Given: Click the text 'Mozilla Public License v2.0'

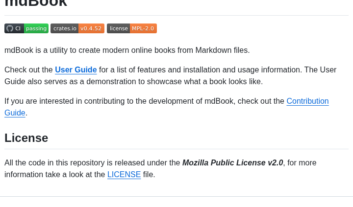Looking at the screenshot, I should [x=232, y=163].
